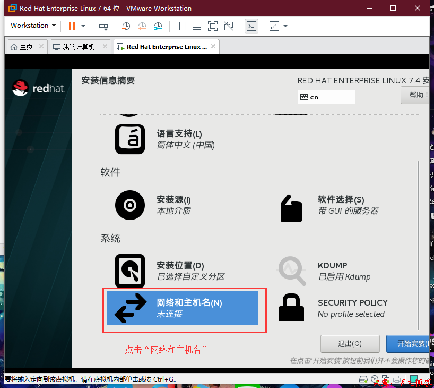
Task: Send Ctrl+Alt+Del to the virtual machine
Action: 103,26
